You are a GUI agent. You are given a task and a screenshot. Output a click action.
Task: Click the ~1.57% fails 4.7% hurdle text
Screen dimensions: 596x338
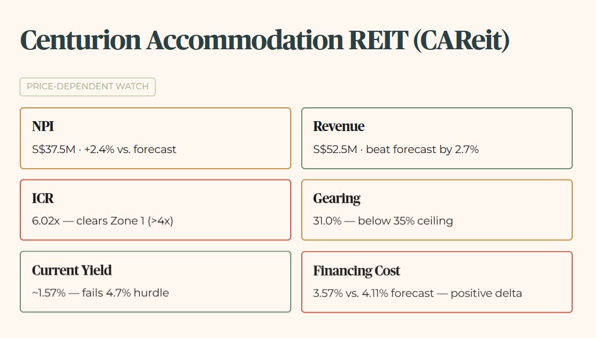pos(100,293)
